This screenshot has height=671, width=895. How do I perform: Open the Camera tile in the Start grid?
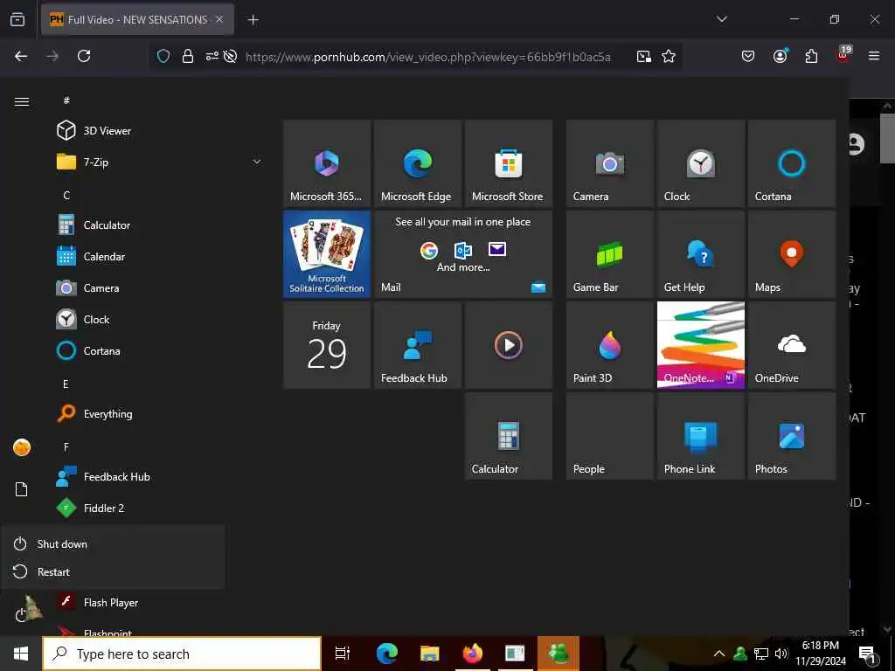point(609,163)
